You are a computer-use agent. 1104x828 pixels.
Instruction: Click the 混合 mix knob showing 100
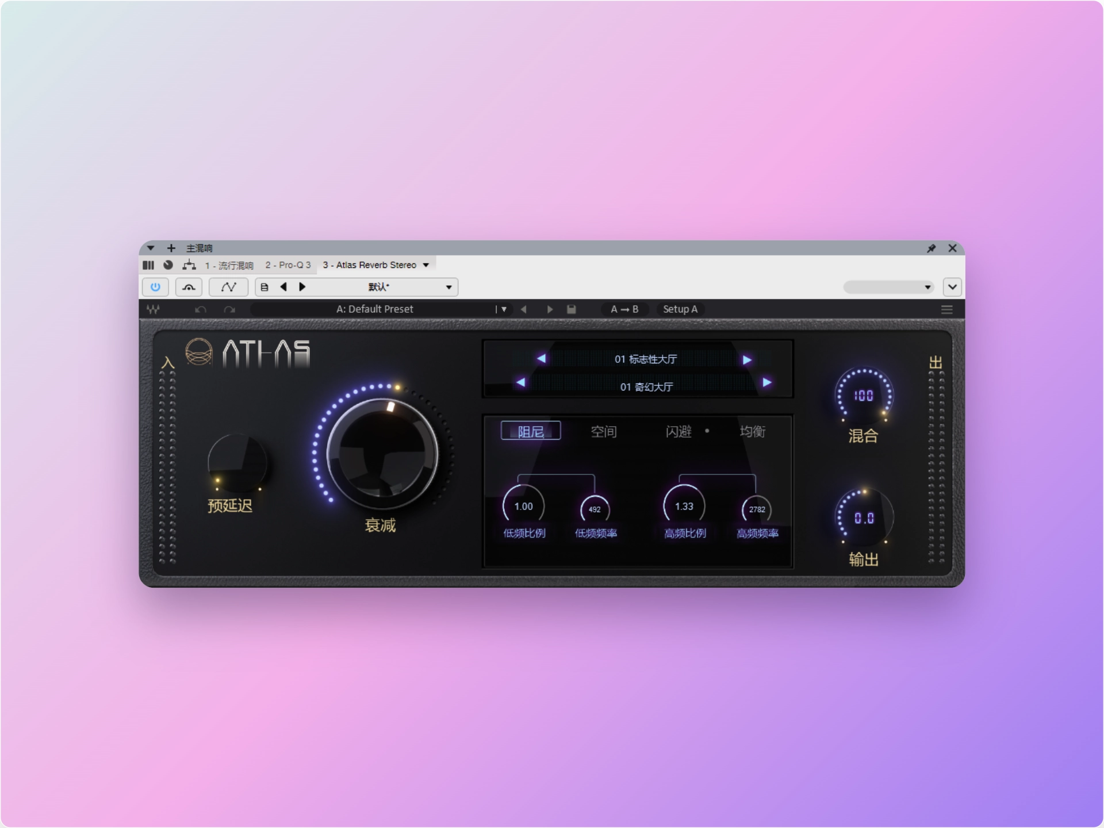click(864, 396)
